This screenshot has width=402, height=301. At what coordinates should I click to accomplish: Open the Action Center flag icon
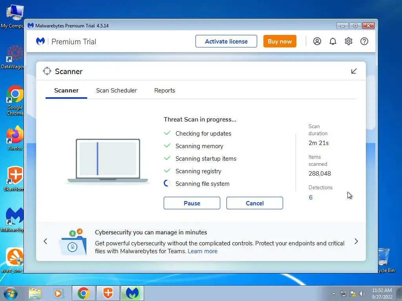pos(353,294)
